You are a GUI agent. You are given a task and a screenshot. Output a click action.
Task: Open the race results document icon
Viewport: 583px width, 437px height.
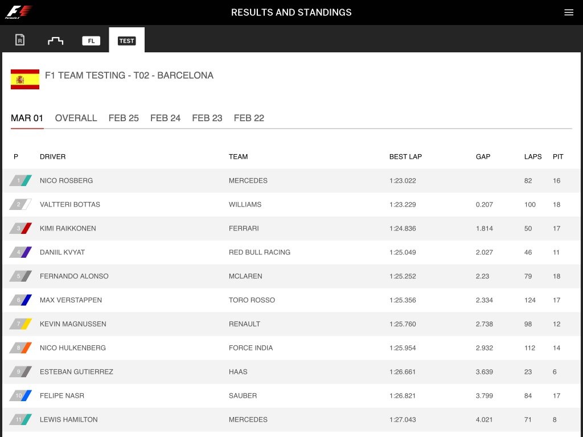pos(19,40)
